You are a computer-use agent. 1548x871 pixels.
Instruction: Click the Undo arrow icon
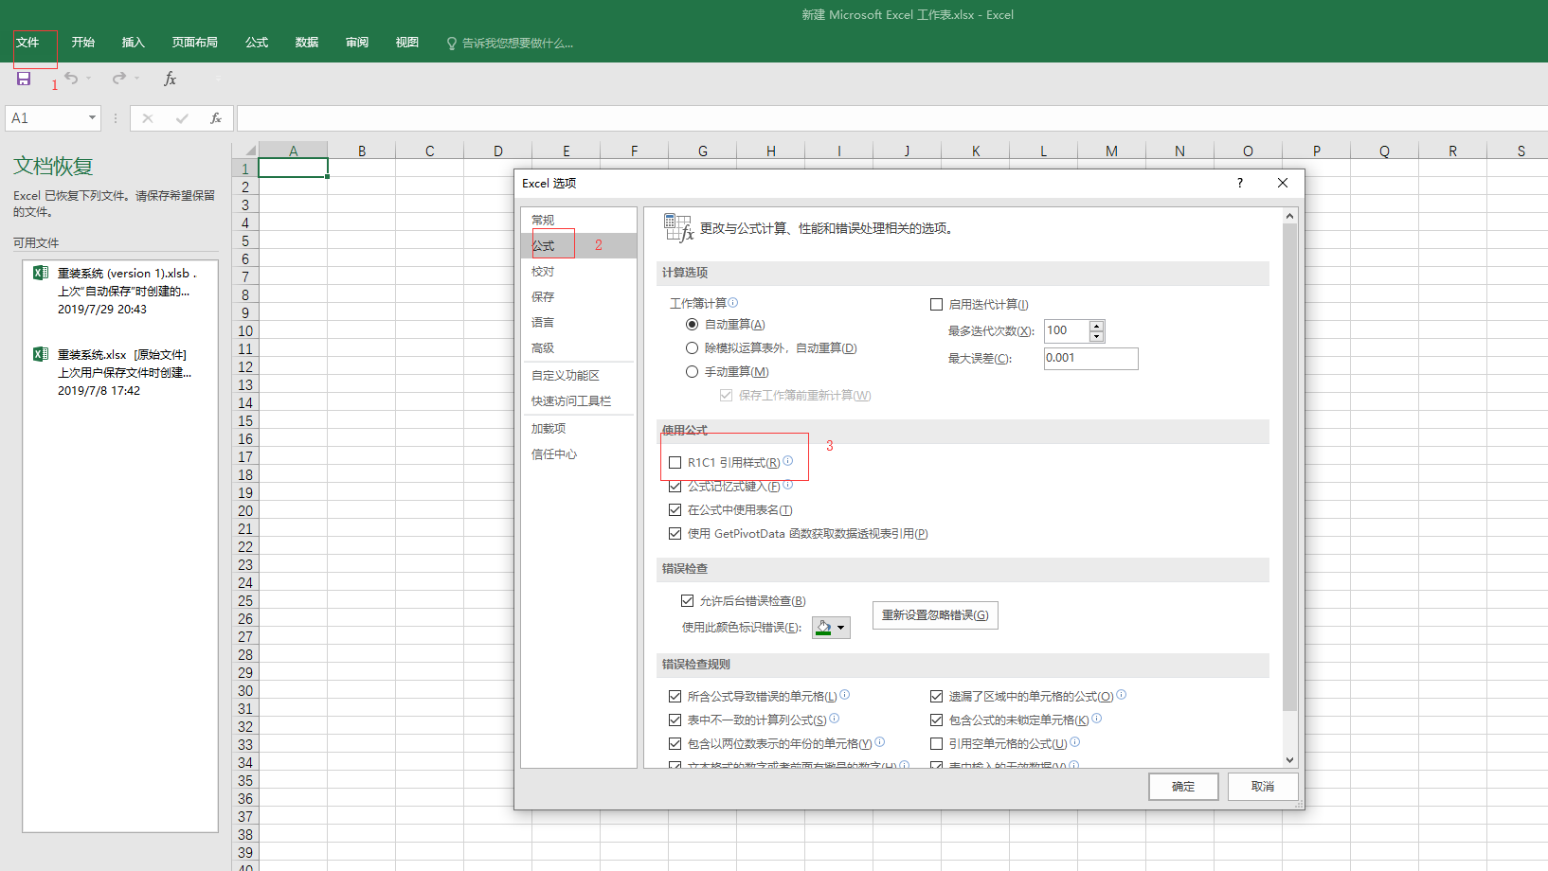[x=71, y=79]
